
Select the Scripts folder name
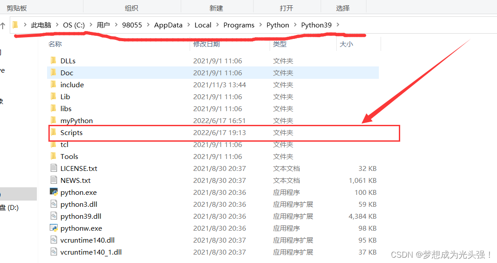72,132
